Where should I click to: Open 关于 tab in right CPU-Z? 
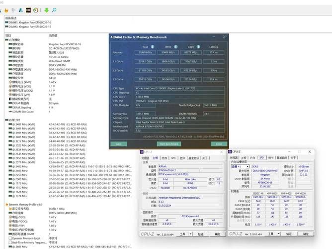click(x=293, y=158)
